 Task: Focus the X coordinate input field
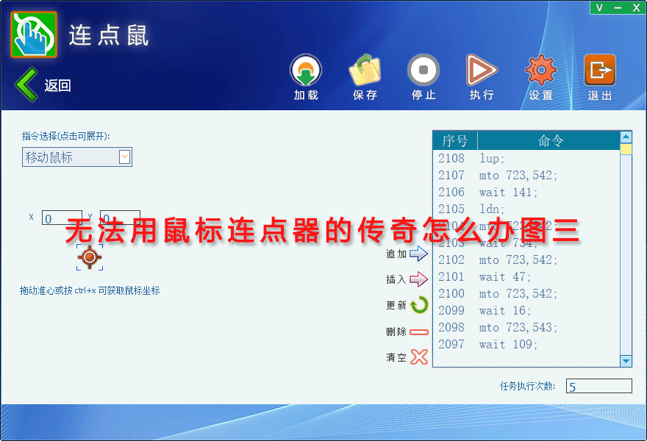62,218
